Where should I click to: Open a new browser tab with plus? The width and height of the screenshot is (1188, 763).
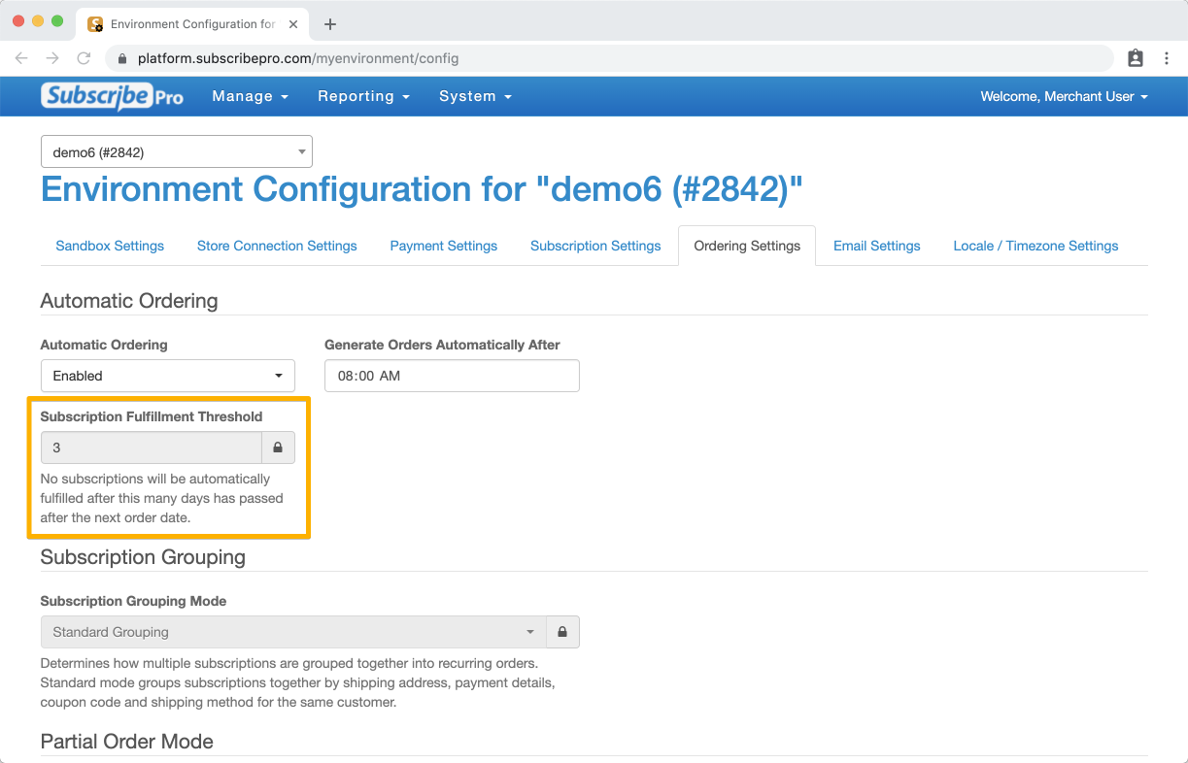(330, 23)
